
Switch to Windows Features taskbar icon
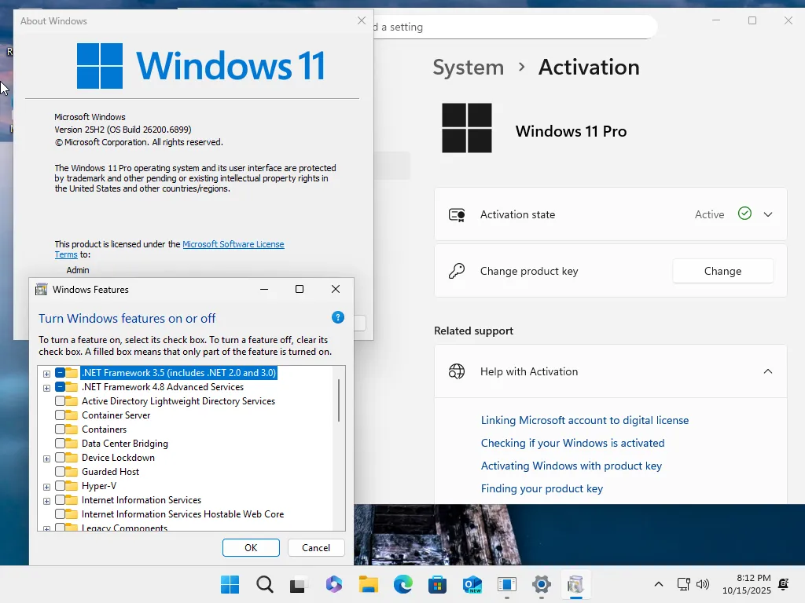tap(575, 584)
